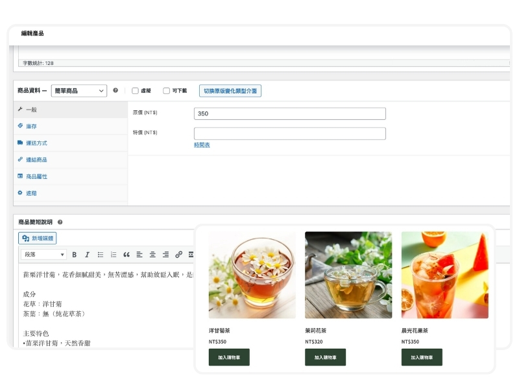Open the 運送方式 tab
The width and height of the screenshot is (519, 389).
click(x=36, y=143)
